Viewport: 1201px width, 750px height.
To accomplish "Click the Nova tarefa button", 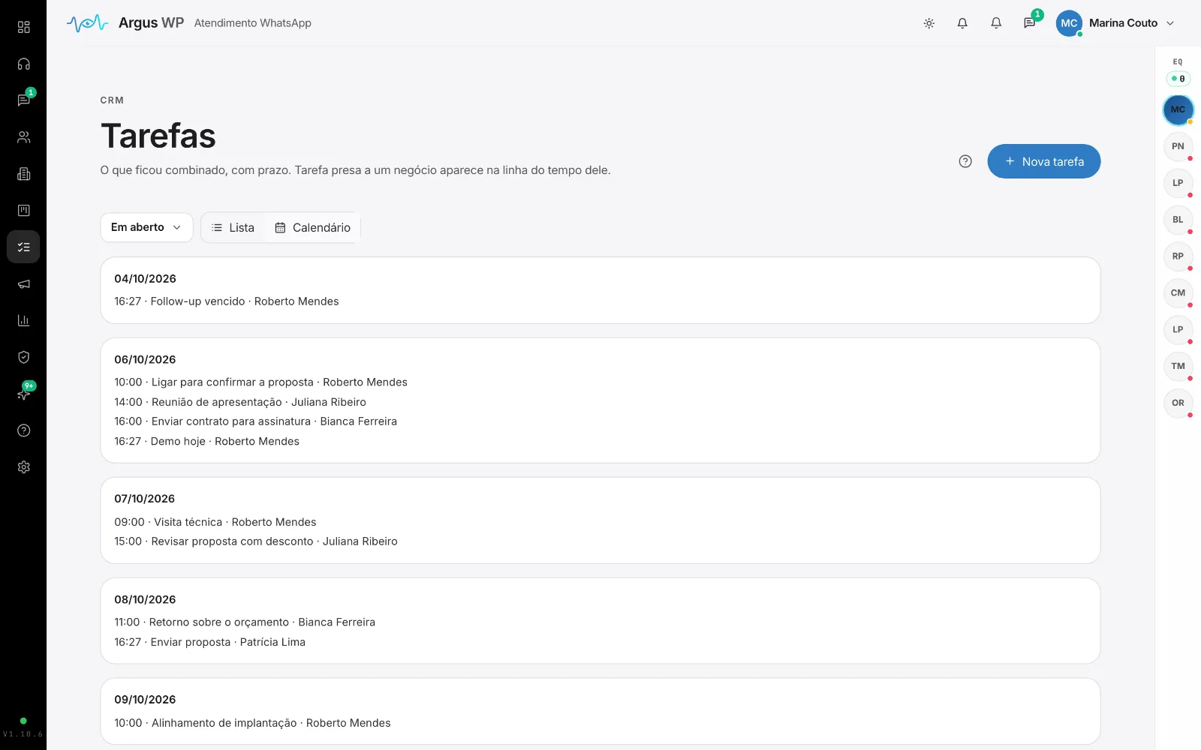I will (1043, 161).
